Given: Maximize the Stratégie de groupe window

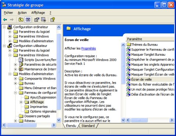Looking at the screenshot, I should [x=164, y=5].
